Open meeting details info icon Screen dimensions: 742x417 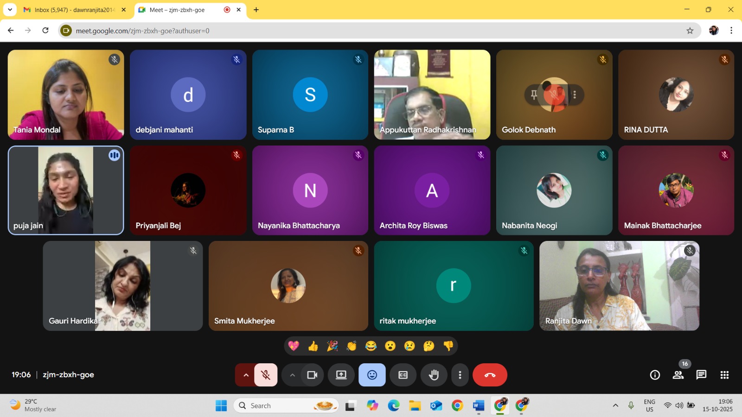pos(655,375)
